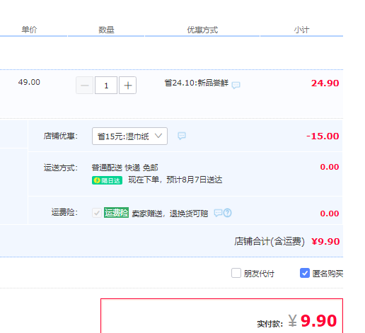Increase quantity with the plus button
The height and width of the screenshot is (333, 365).
[x=127, y=86]
